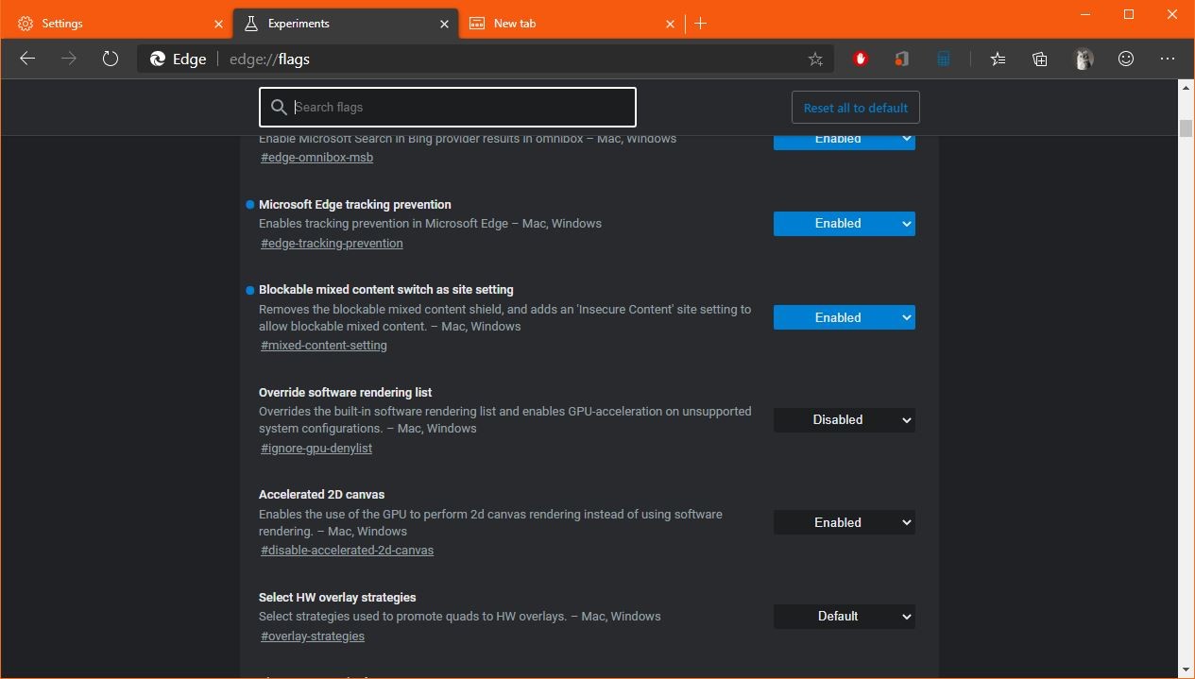Open the browser profile avatar

pos(1084,59)
